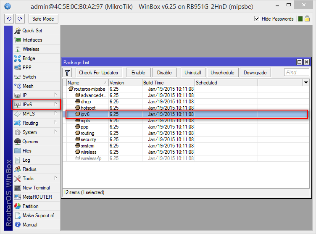
Task: Open the System menu
Action: 37,132
